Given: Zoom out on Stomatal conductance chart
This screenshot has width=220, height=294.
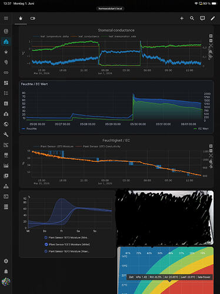Looking at the screenshot, I should pyautogui.click(x=211, y=41).
